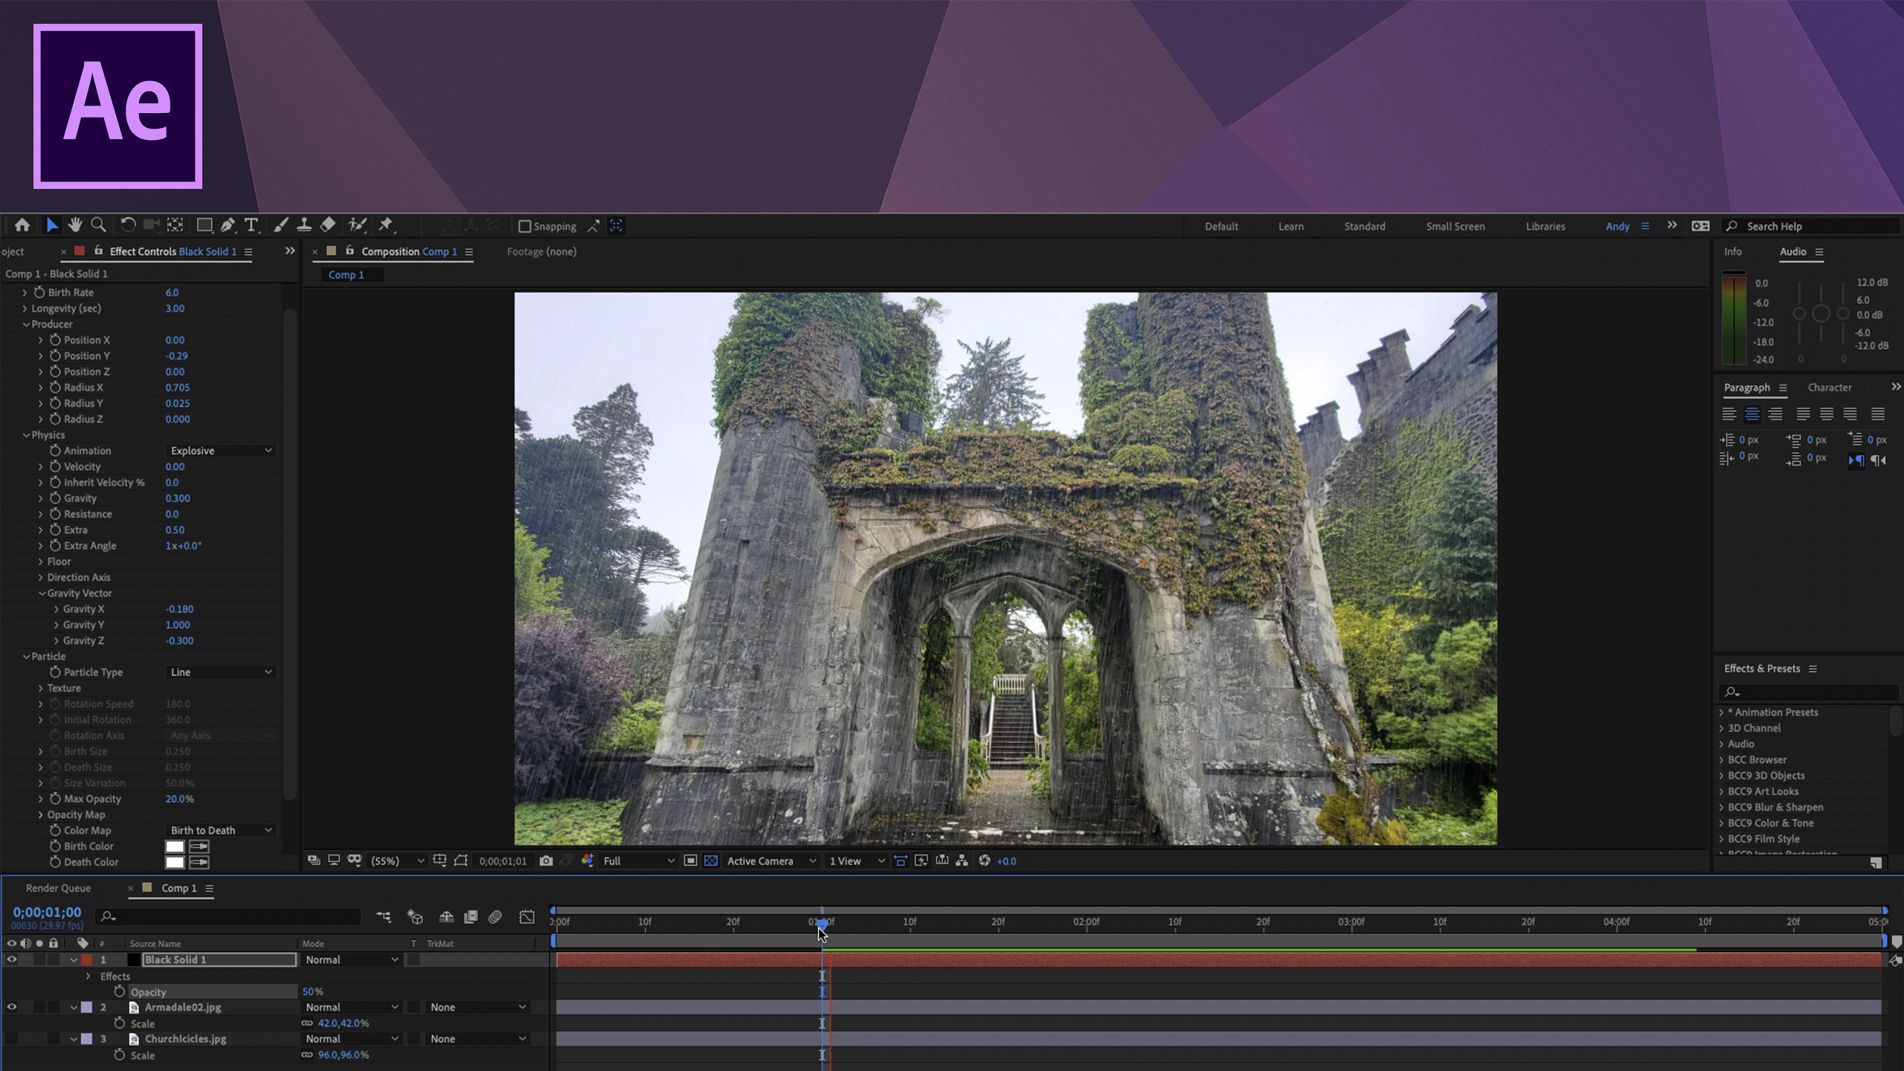This screenshot has width=1904, height=1071.
Task: Choose the Small Screen workspace
Action: pyautogui.click(x=1455, y=226)
